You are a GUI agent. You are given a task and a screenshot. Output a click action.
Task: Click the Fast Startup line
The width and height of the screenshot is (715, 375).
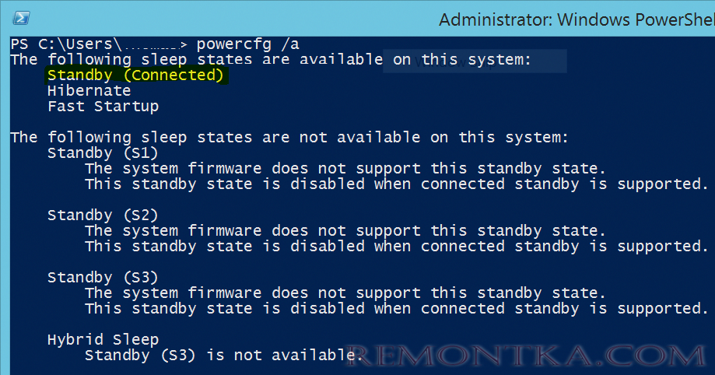point(103,107)
